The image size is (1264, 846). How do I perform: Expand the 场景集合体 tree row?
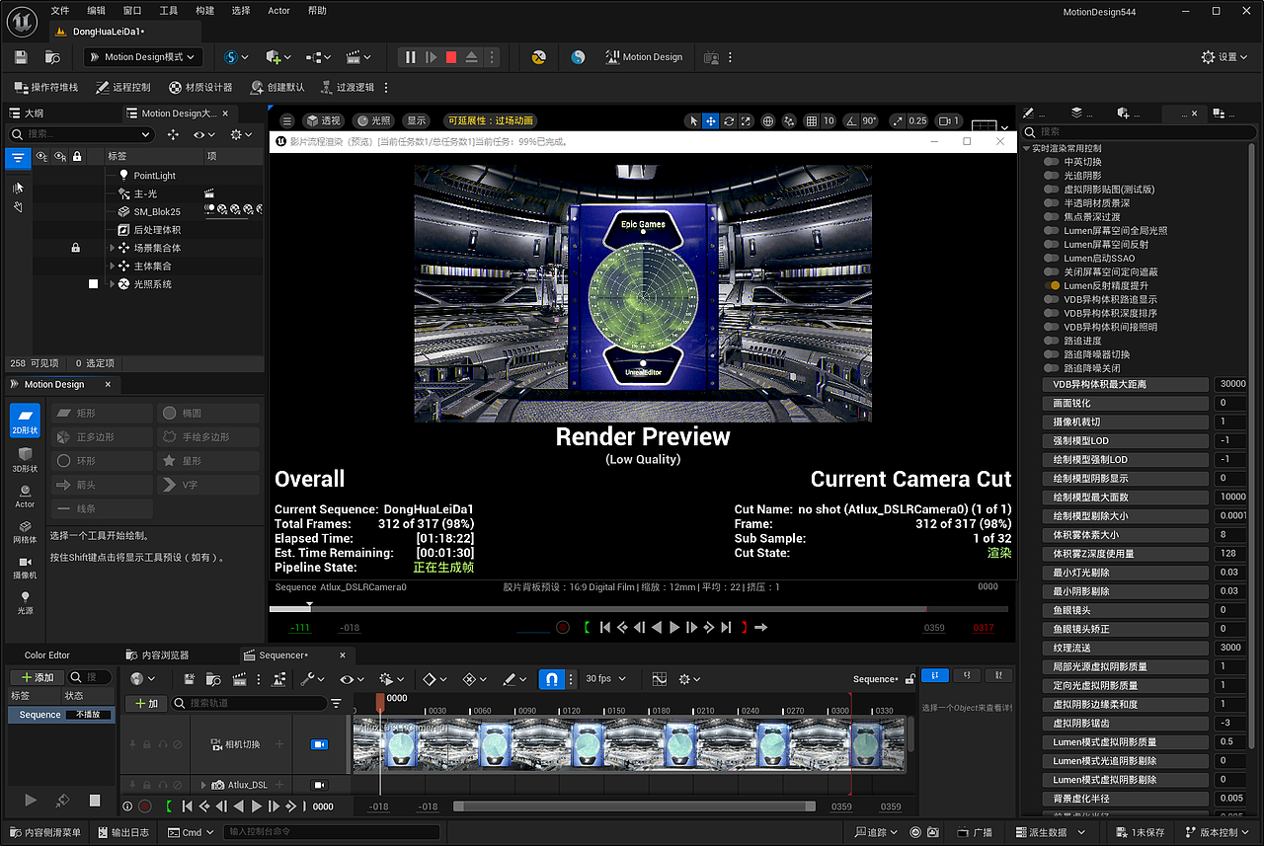tap(113, 248)
